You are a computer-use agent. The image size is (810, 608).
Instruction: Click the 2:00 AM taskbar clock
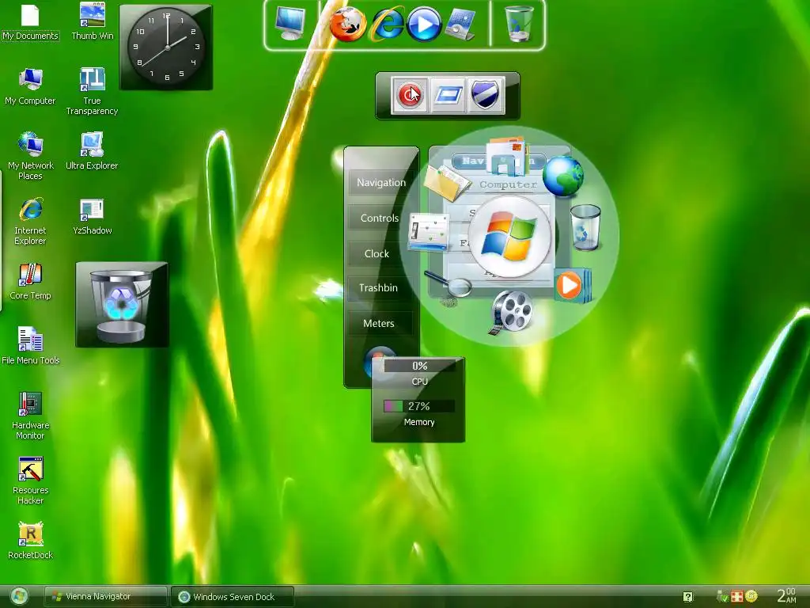(x=787, y=595)
